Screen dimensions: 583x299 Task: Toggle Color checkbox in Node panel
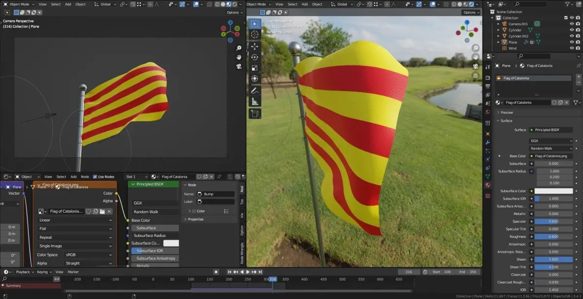[194, 211]
